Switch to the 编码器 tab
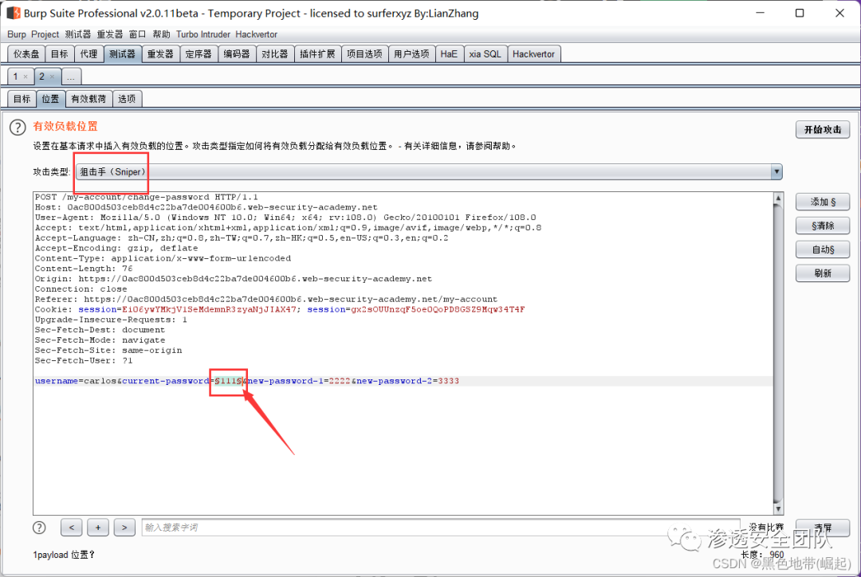Screen dimensions: 861x577 [237, 54]
